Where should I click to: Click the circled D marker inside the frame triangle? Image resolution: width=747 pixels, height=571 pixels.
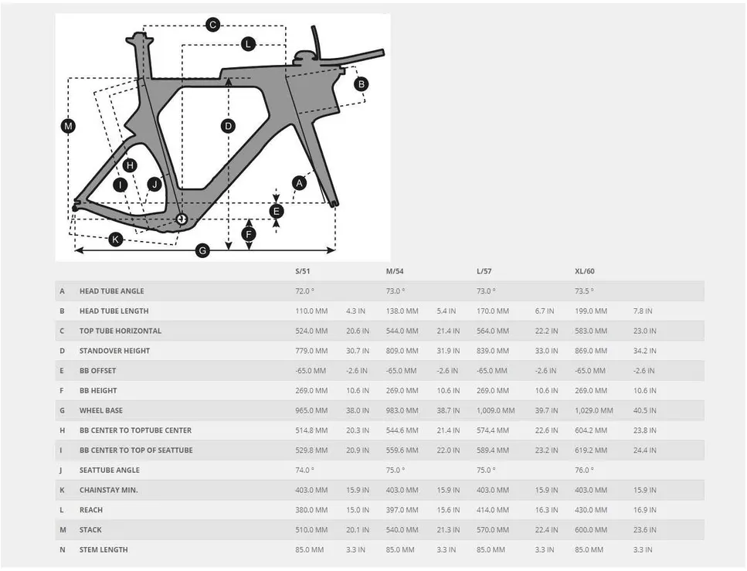228,126
